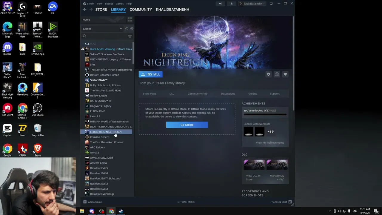
Task: Open Friends & Chat icon
Action: pyautogui.click(x=290, y=202)
